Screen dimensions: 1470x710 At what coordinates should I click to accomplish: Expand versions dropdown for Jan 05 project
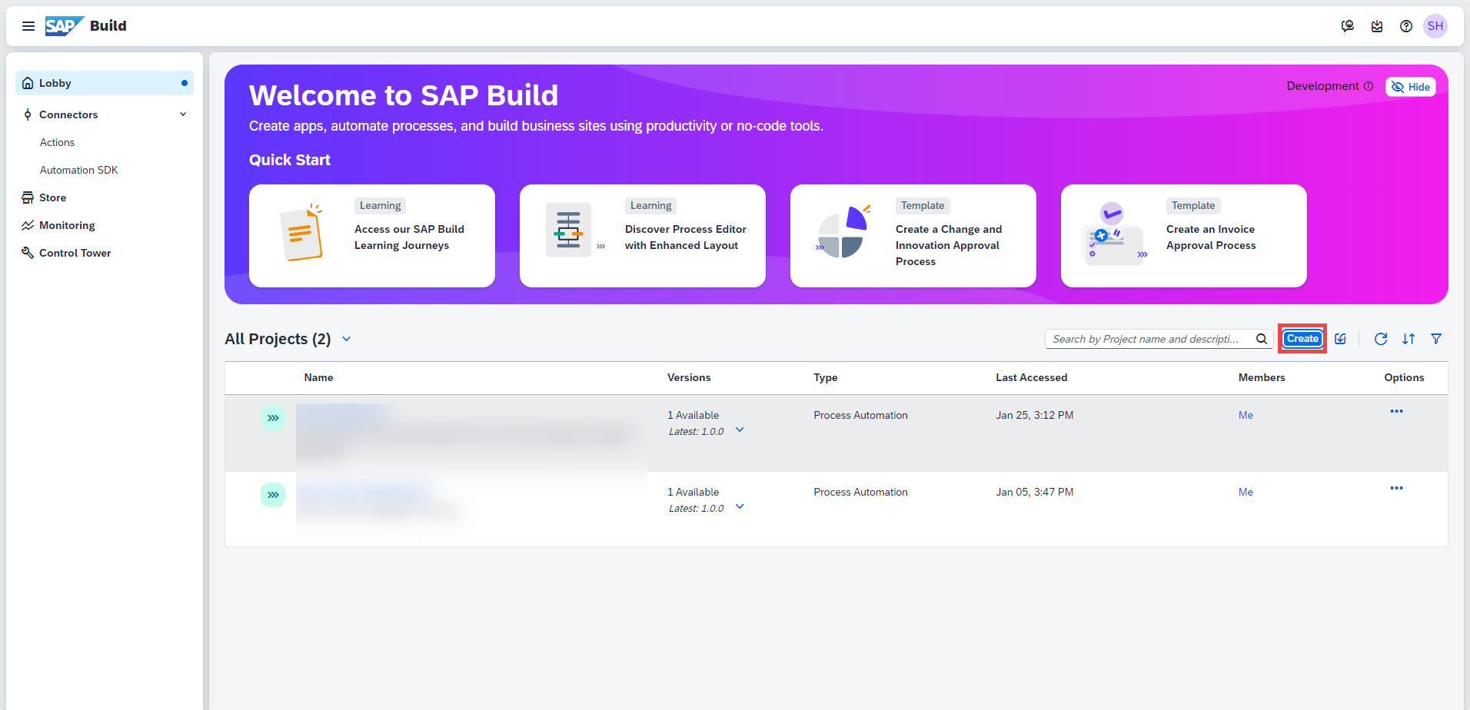(740, 507)
